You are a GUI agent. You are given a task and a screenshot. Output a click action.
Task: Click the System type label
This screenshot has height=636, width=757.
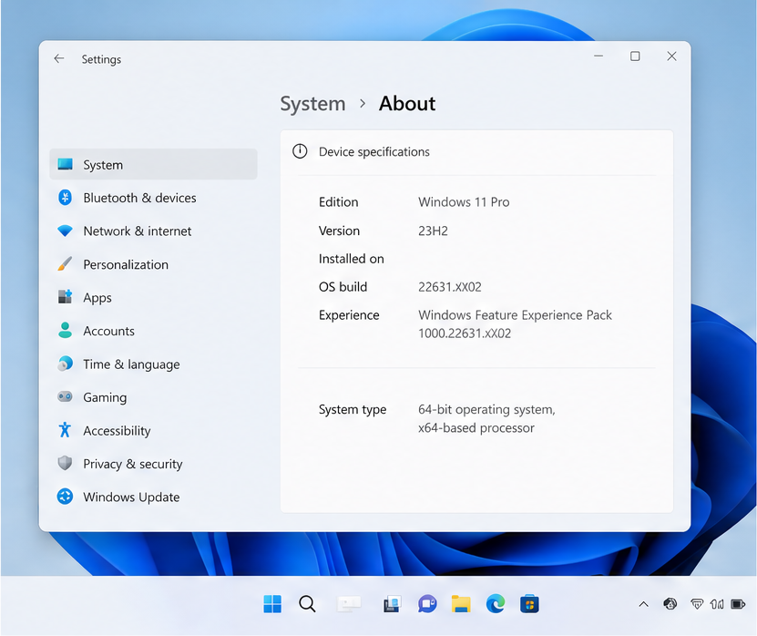coord(353,409)
